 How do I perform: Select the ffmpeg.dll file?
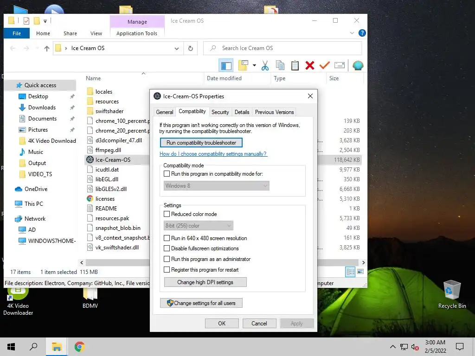pos(108,150)
